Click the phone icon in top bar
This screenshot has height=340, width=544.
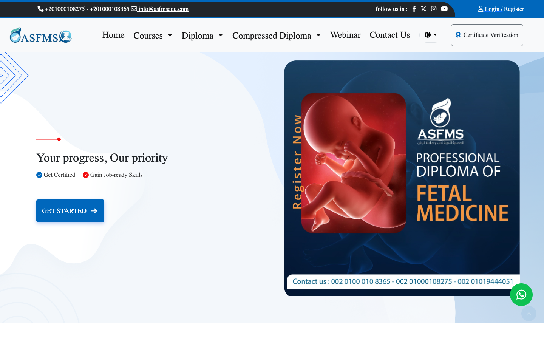click(40, 9)
